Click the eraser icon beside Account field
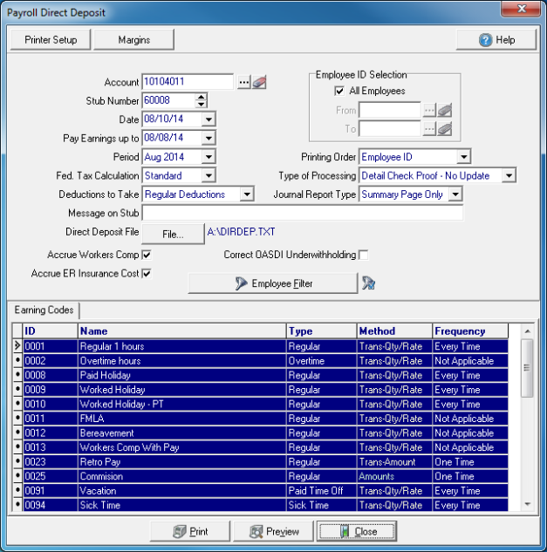The image size is (547, 552). tap(259, 82)
